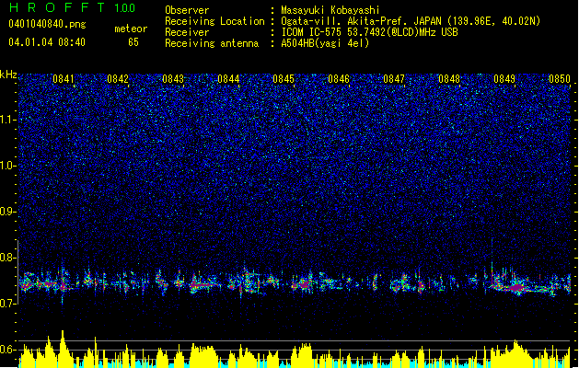Click the 0844 time marker
The width and height of the screenshot is (579, 368).
pos(228,79)
